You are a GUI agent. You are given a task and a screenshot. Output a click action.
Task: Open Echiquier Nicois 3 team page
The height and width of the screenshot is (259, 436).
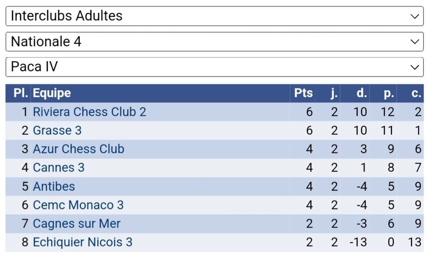pos(82,242)
